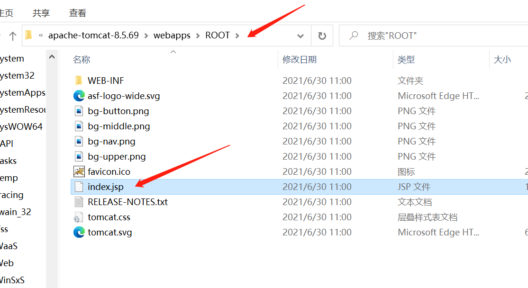The width and height of the screenshot is (528, 288).
Task: Select the file name tomcat.svg
Action: tap(110, 232)
